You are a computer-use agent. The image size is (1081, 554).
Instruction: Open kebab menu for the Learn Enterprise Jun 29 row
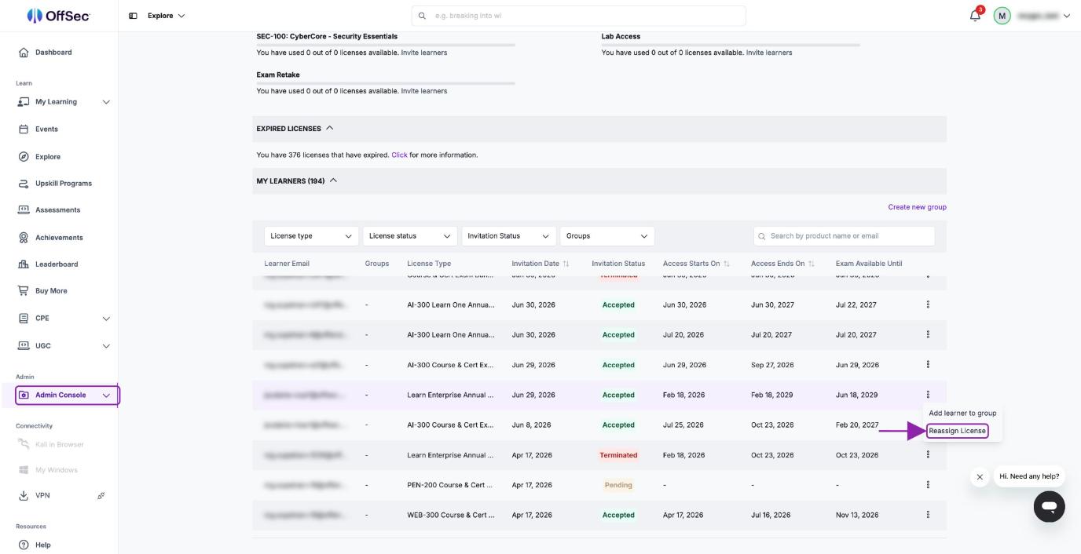[928, 395]
